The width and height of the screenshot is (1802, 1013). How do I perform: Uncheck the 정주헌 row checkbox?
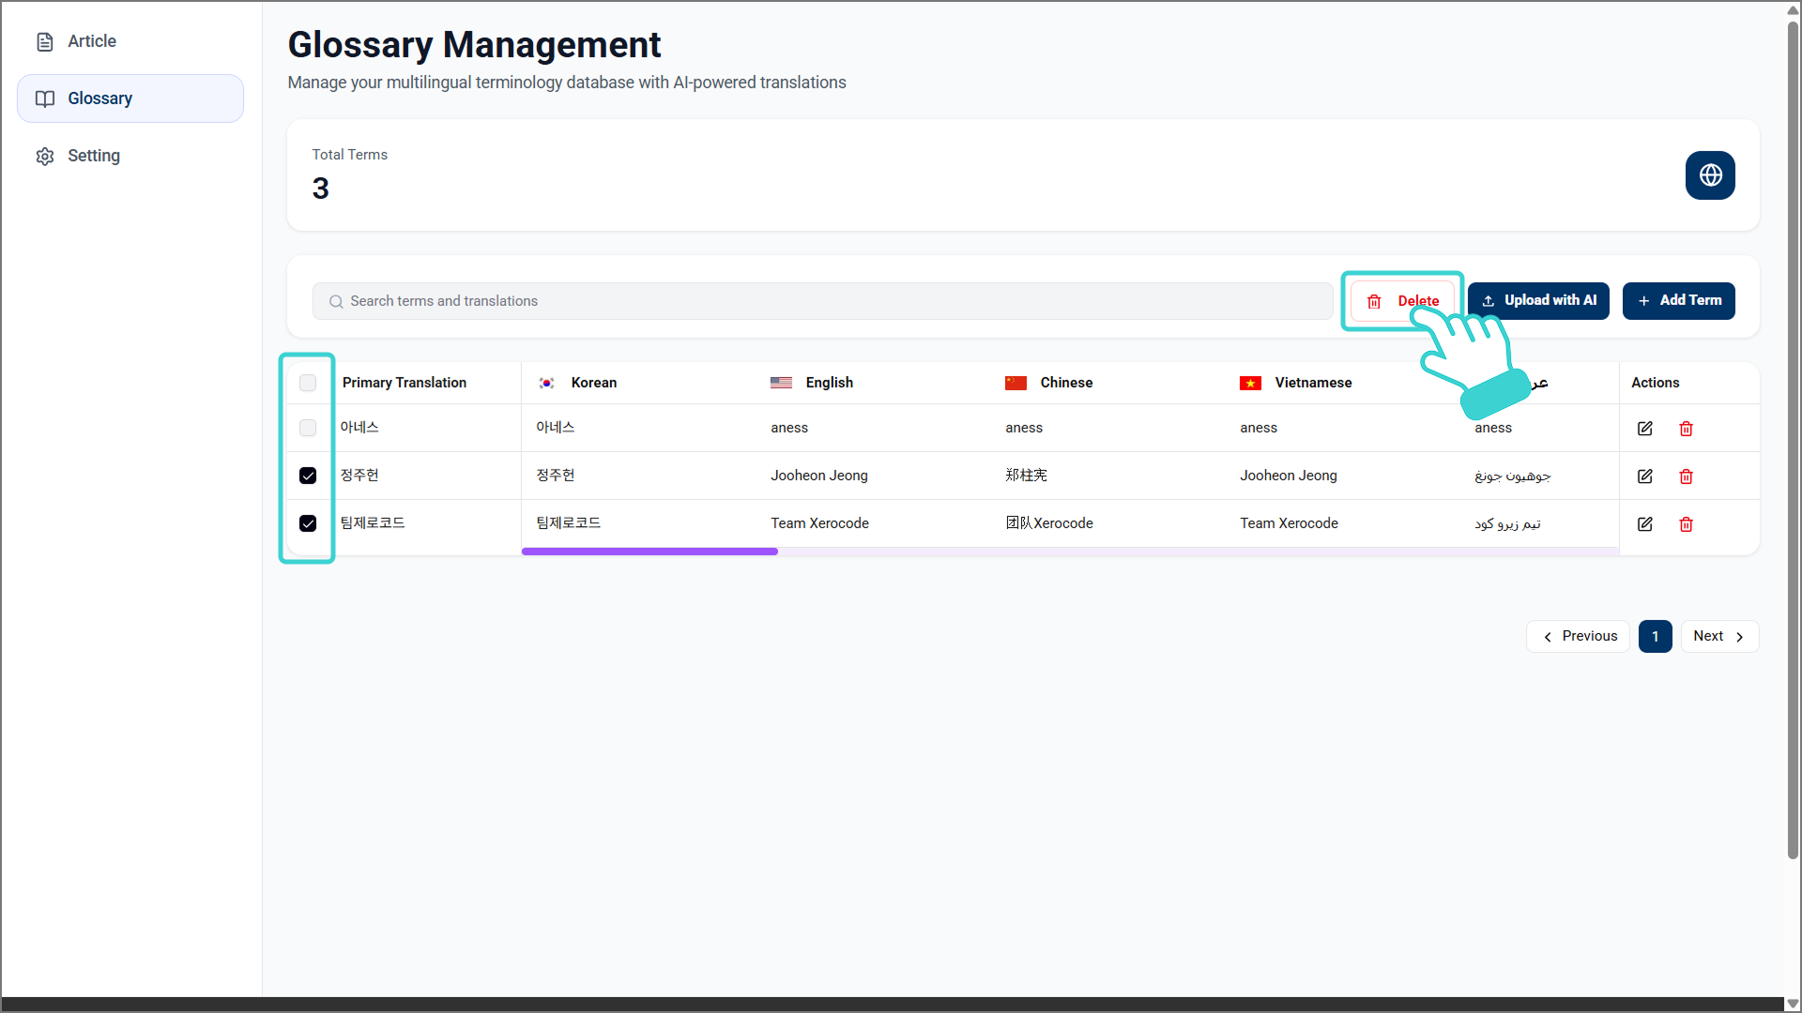click(308, 476)
